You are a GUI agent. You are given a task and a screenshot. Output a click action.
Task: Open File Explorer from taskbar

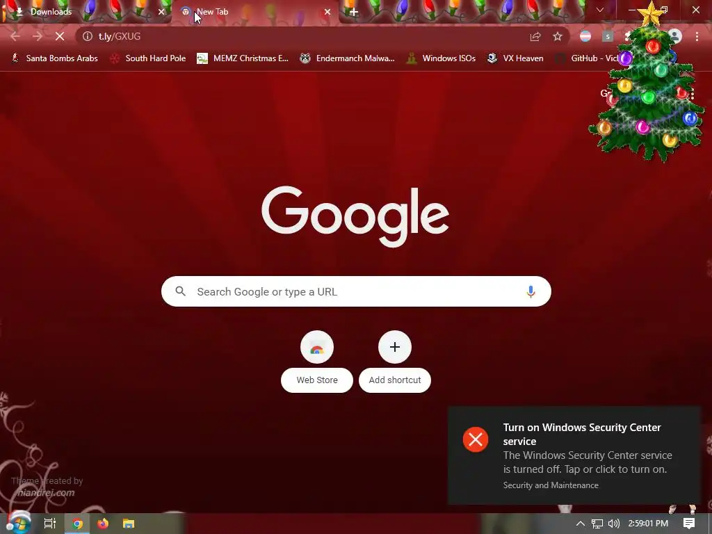129,524
